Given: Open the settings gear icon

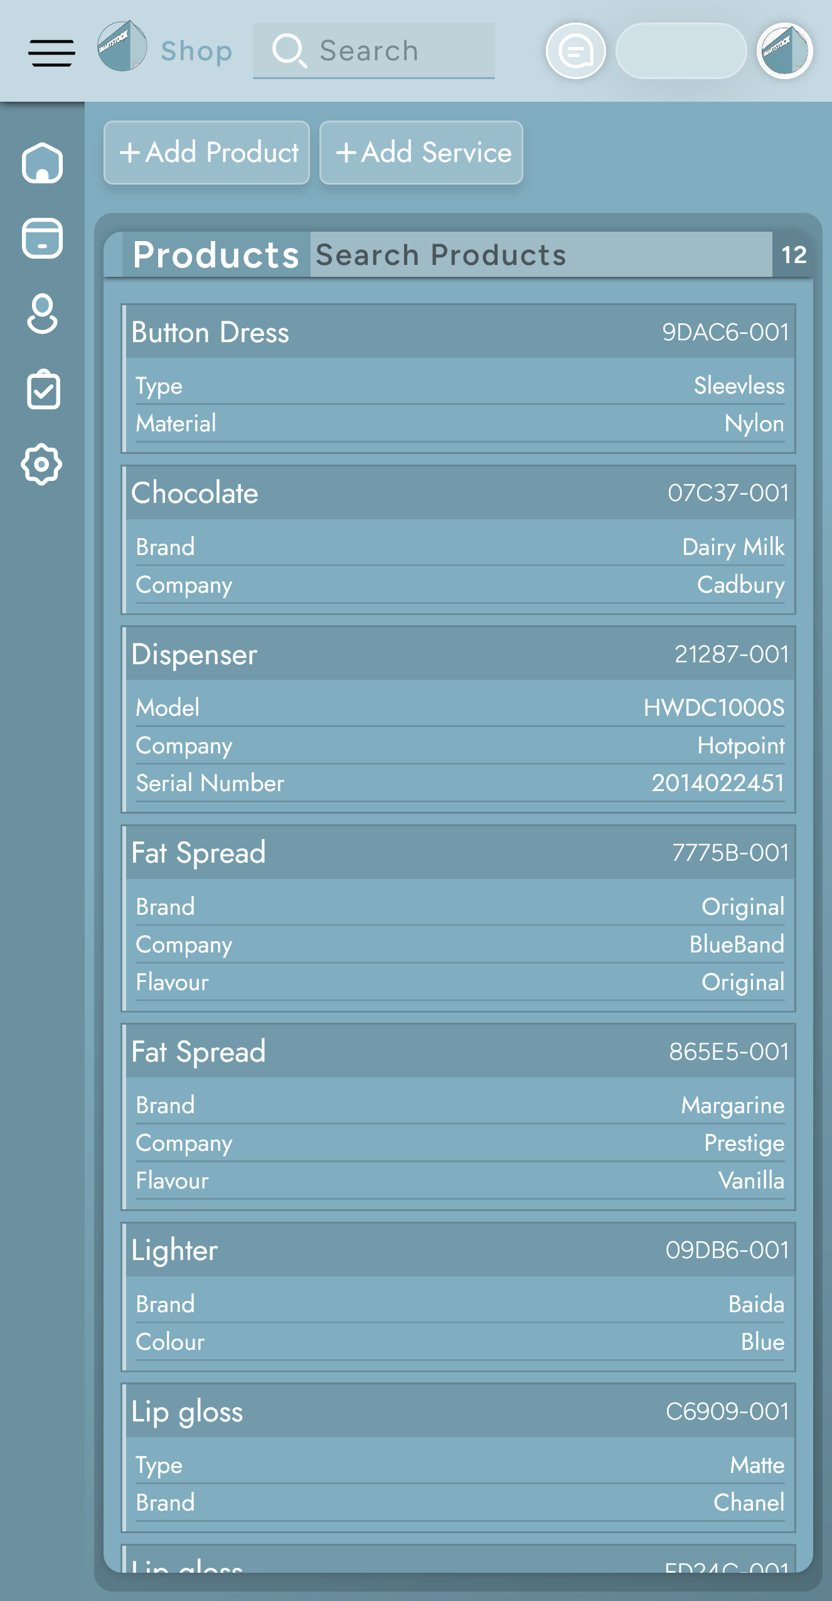Looking at the screenshot, I should click(42, 465).
